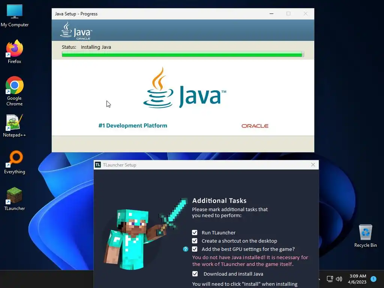The width and height of the screenshot is (384, 288).
Task: Launch the Firefox desktop shortcut
Action: 15,52
